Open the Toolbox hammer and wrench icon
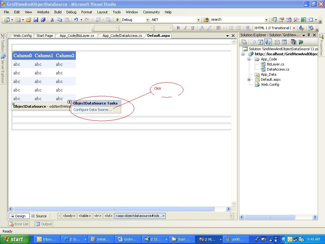 point(296,20)
